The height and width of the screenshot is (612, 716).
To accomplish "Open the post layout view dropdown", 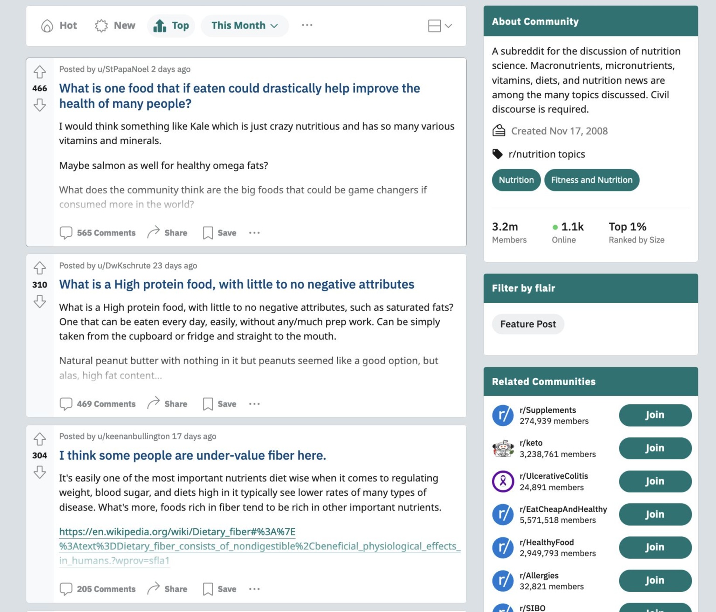I will coord(439,26).
